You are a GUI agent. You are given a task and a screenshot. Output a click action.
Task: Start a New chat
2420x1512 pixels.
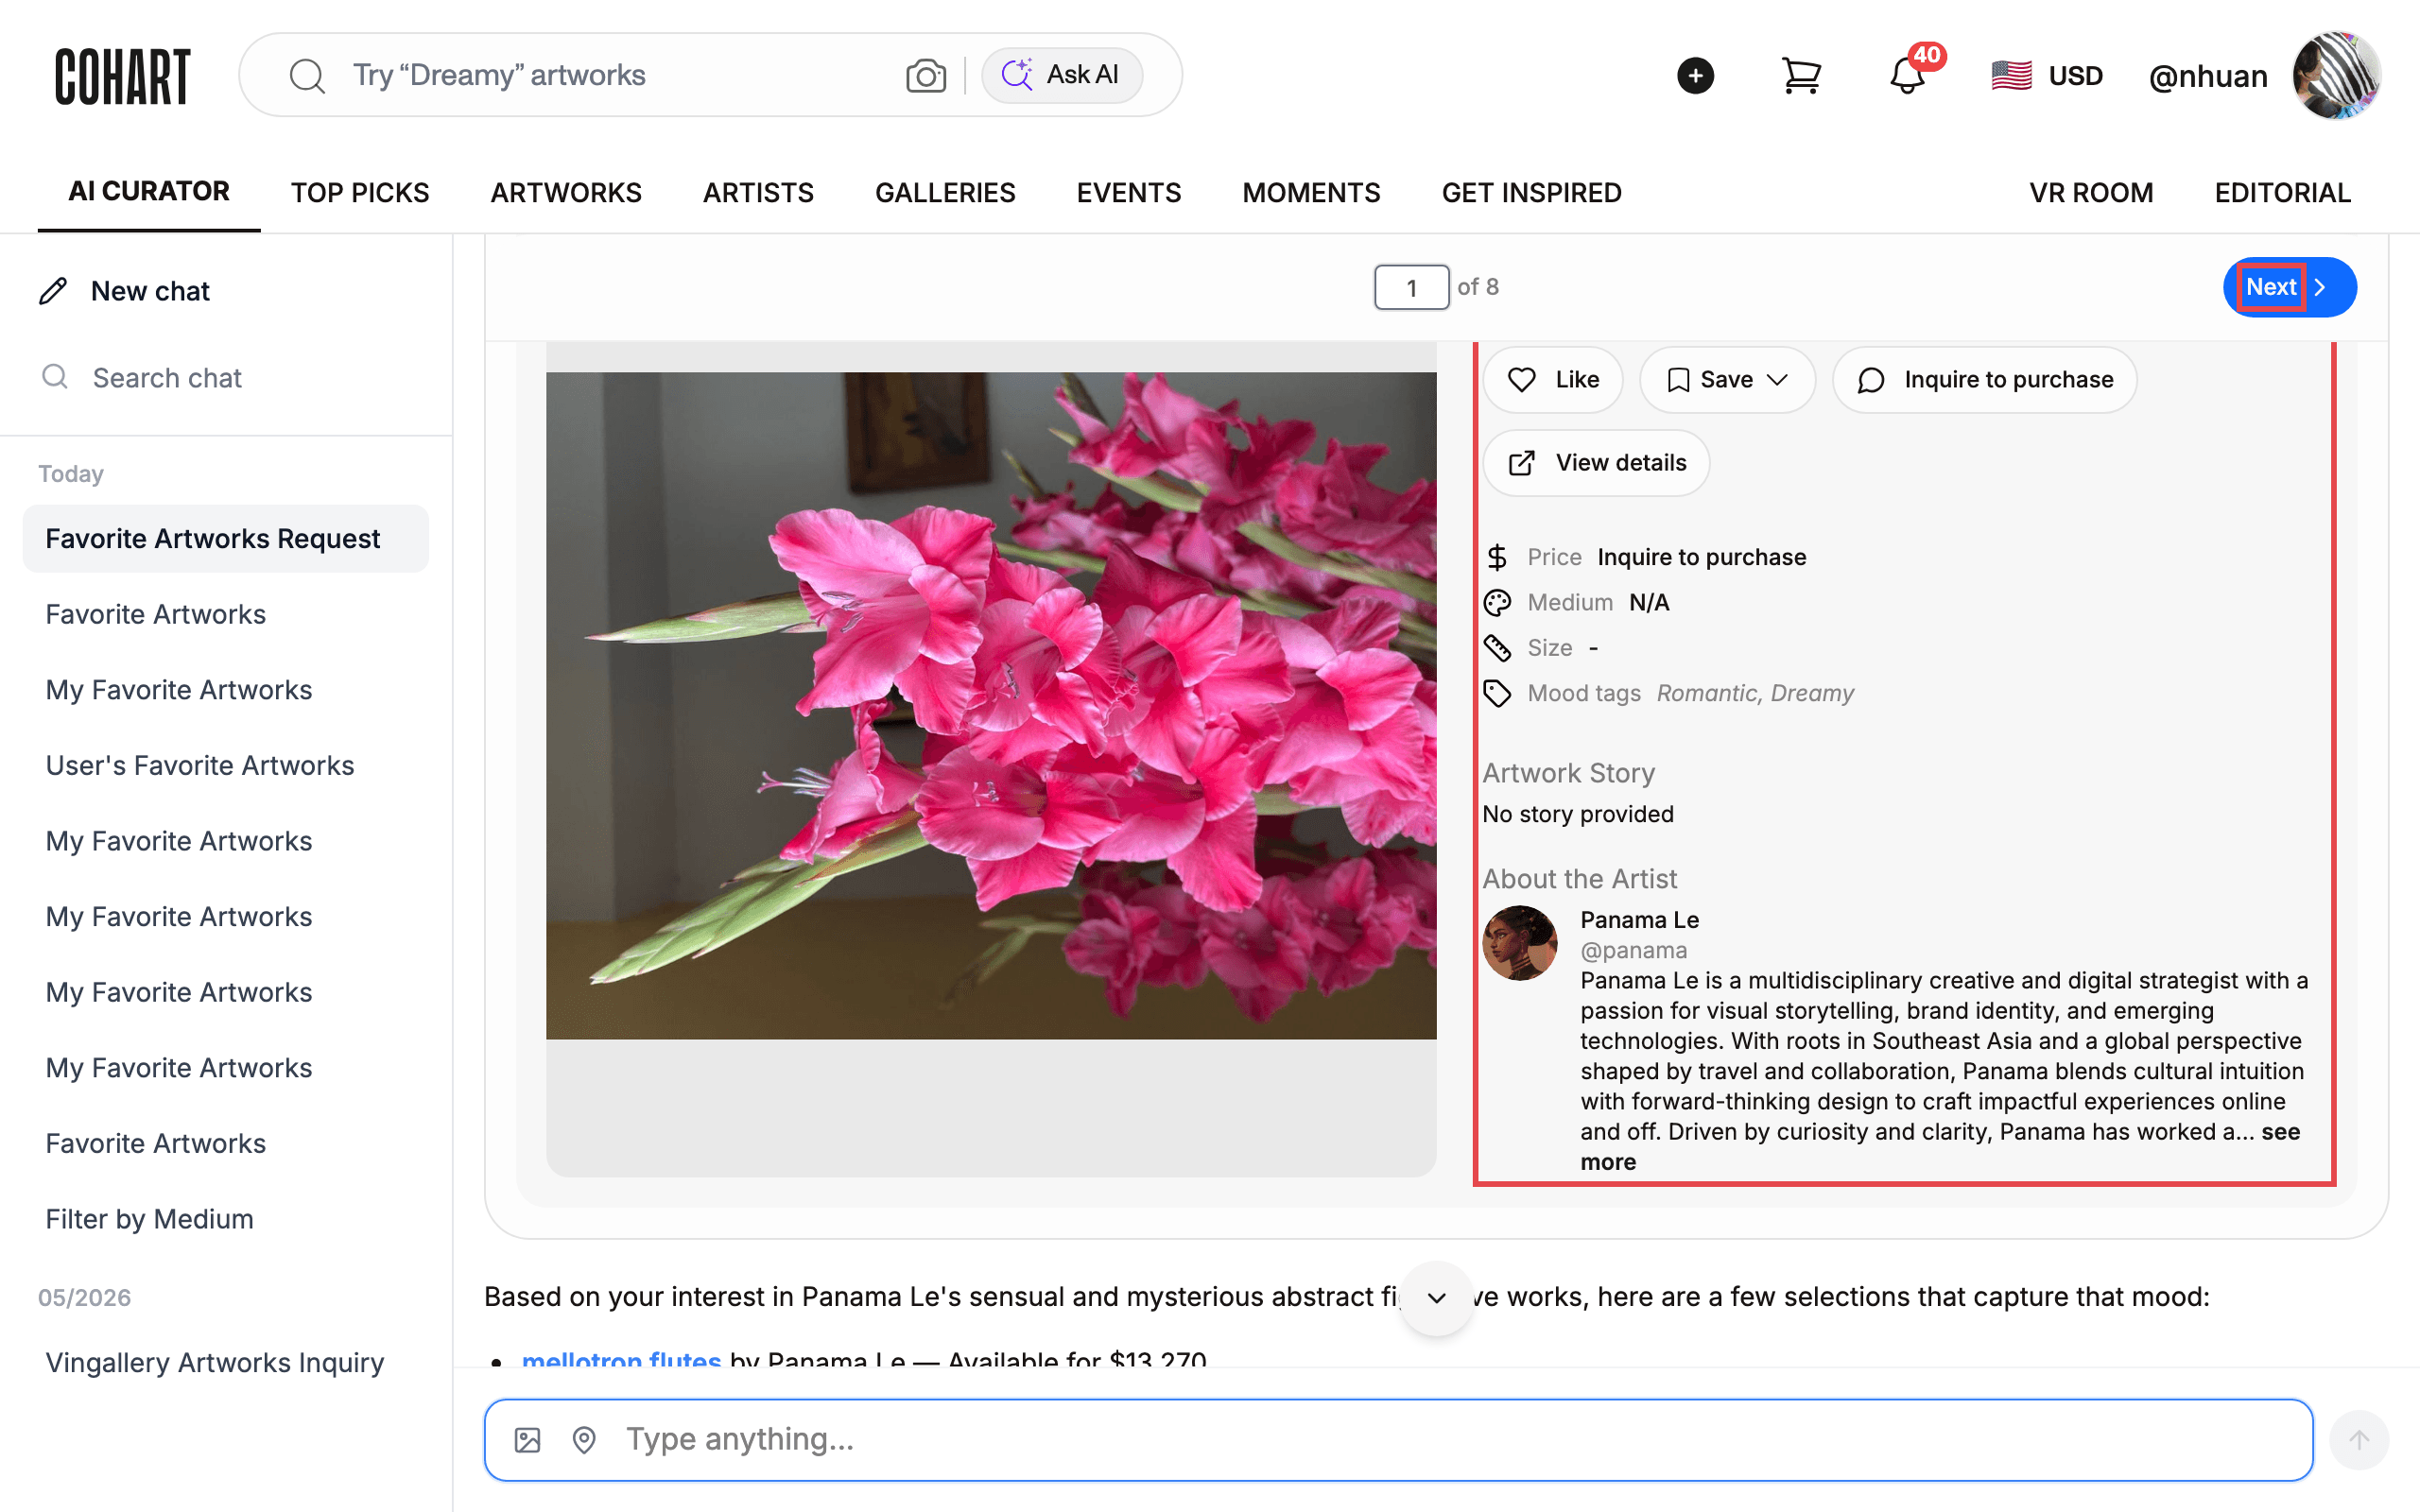(125, 291)
